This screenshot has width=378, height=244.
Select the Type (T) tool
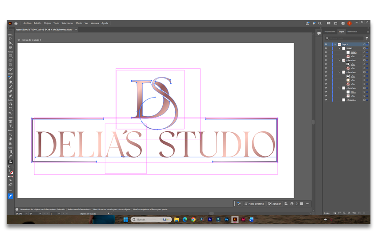coord(10,126)
